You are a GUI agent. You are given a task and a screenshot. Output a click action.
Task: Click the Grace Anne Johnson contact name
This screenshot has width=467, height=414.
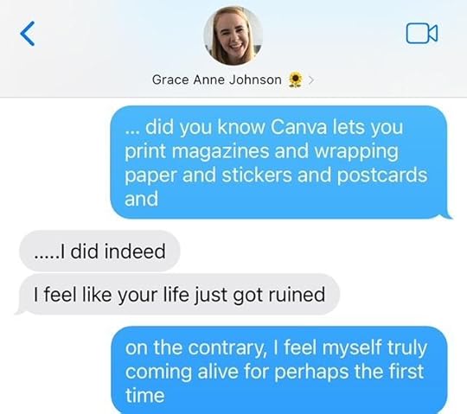[x=216, y=80]
